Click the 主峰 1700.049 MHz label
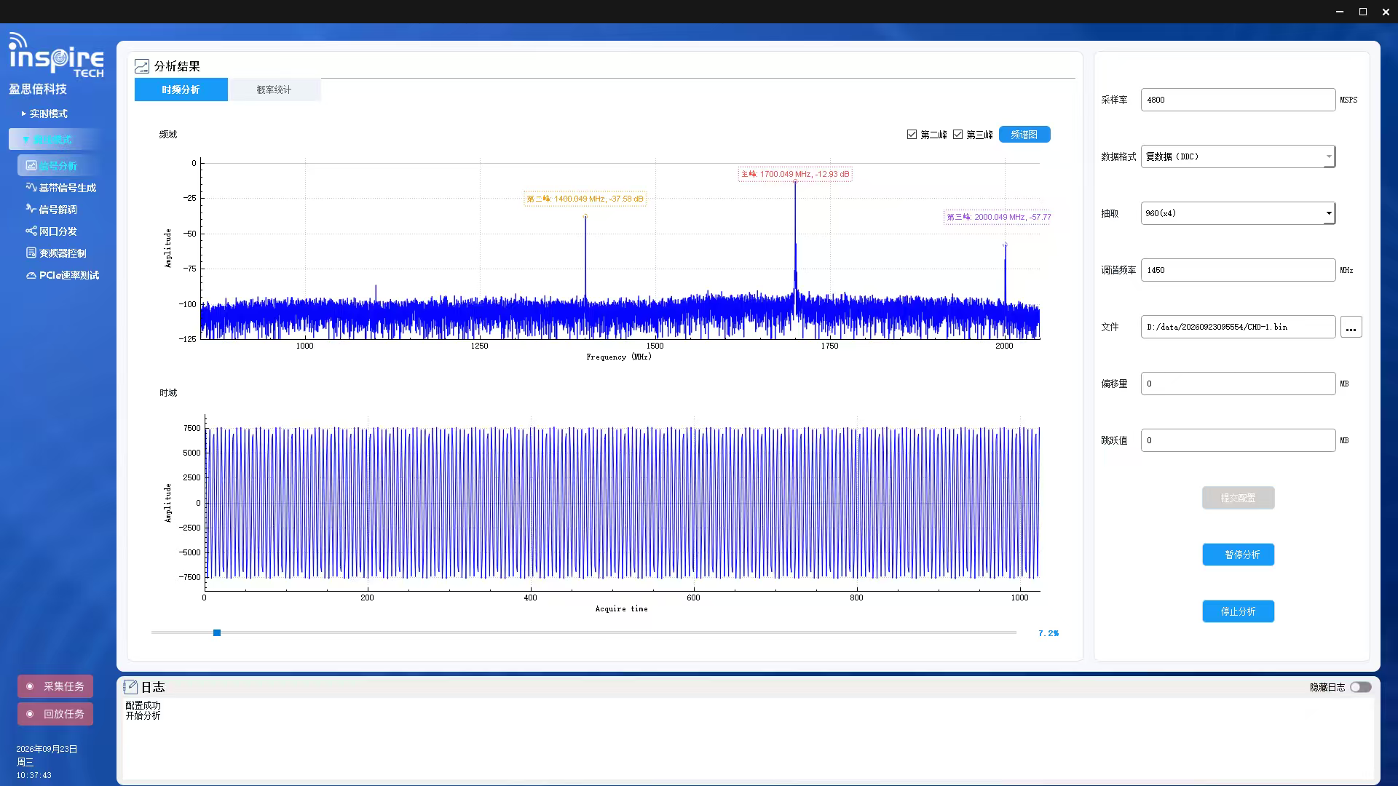The image size is (1398, 786). (x=795, y=174)
